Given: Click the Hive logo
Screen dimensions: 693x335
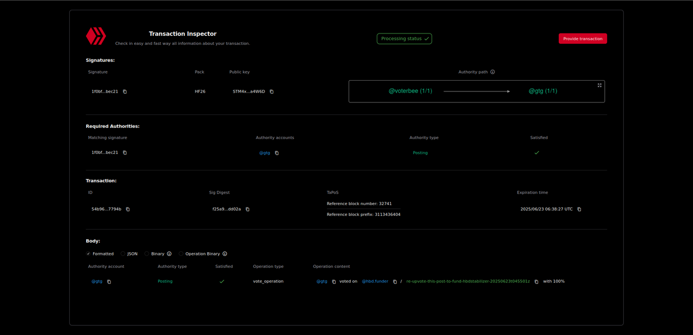Looking at the screenshot, I should 96,36.
